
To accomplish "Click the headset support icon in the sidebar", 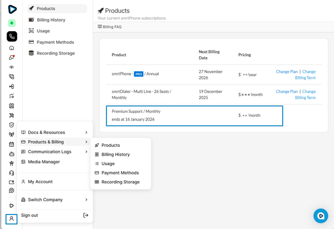I will [x=12, y=173].
